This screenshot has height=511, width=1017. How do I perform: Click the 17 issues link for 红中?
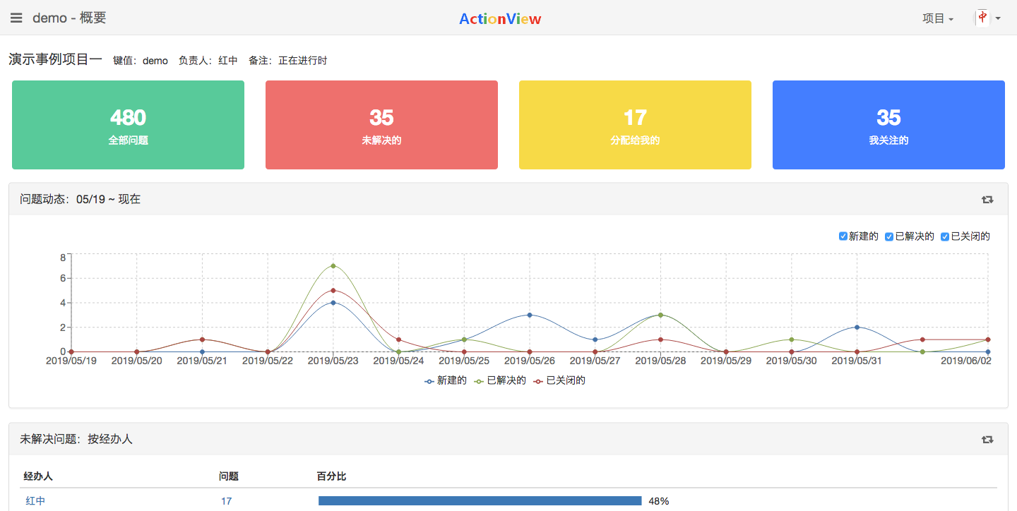tap(227, 500)
